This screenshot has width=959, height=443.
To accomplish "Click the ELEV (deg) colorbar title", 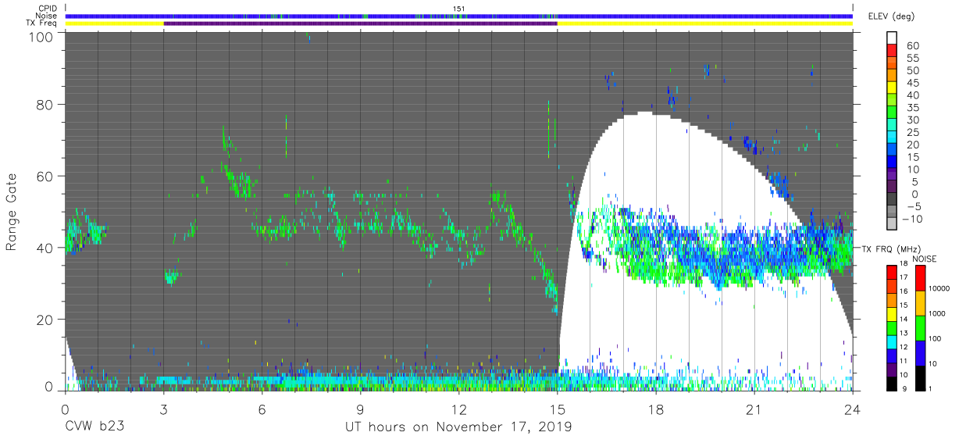I will point(891,16).
